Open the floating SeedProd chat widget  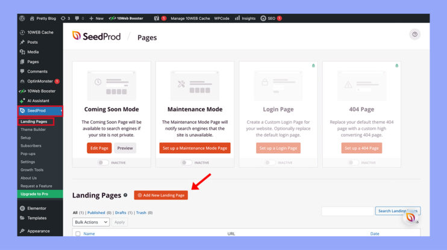[410, 217]
